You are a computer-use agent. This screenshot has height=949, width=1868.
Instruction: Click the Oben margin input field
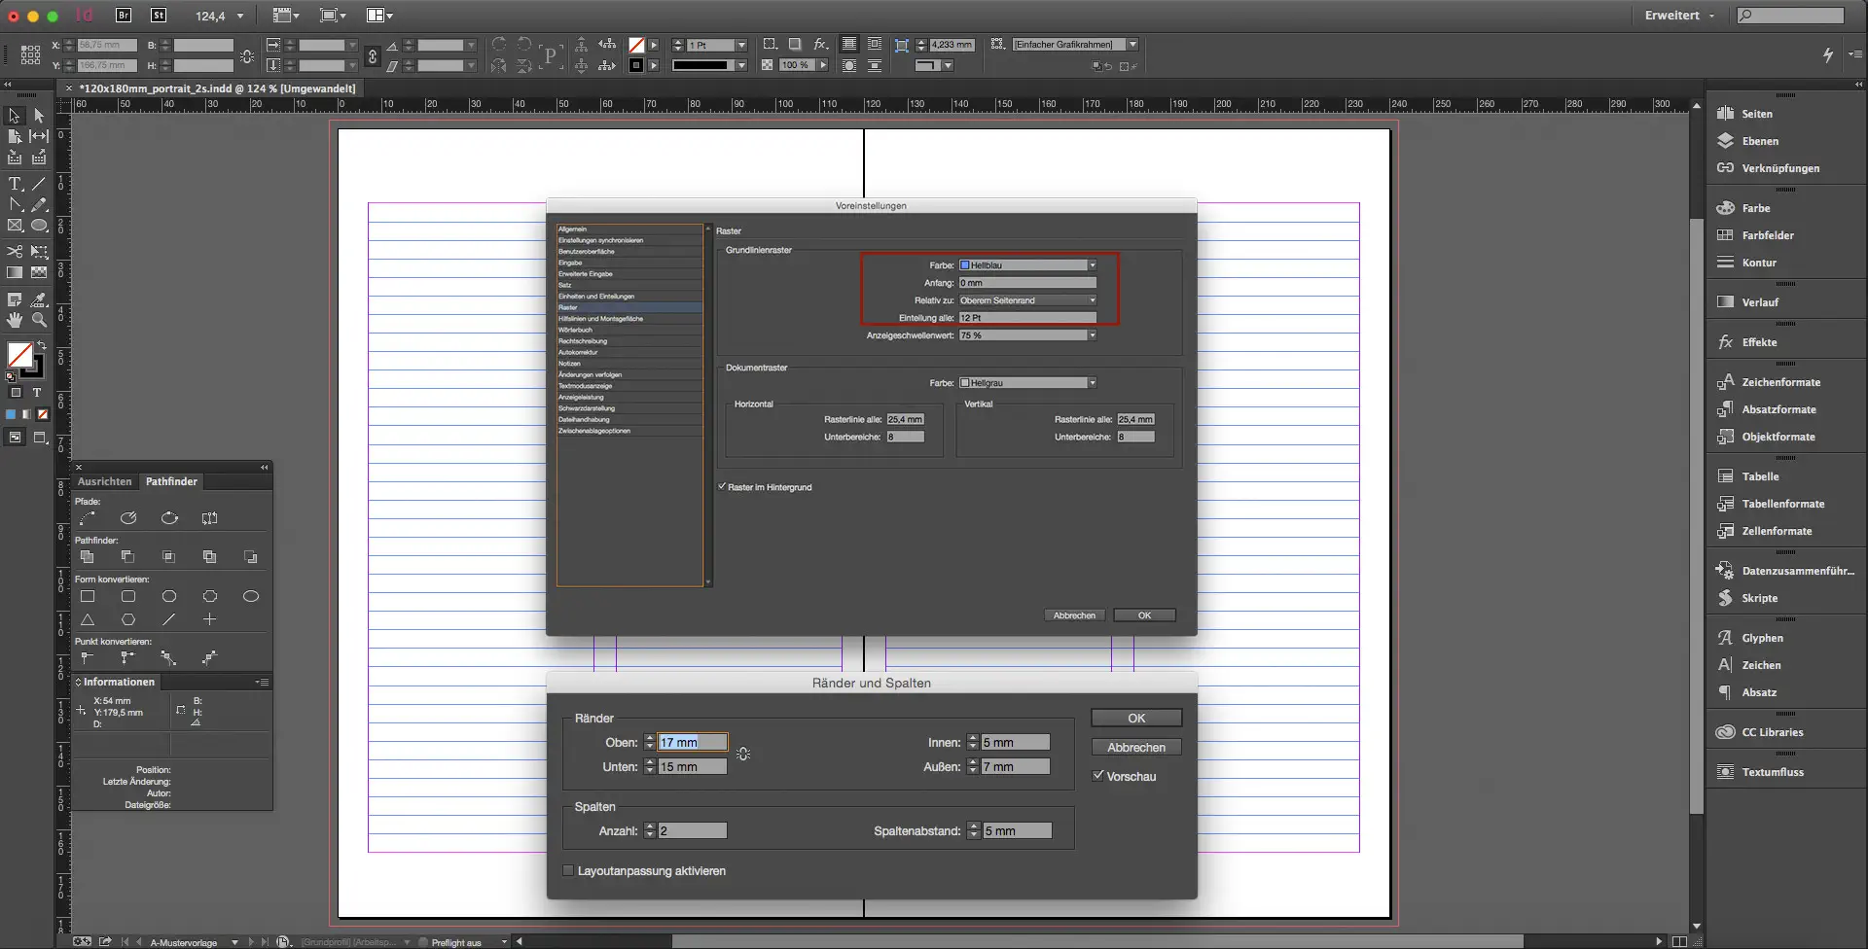point(692,743)
